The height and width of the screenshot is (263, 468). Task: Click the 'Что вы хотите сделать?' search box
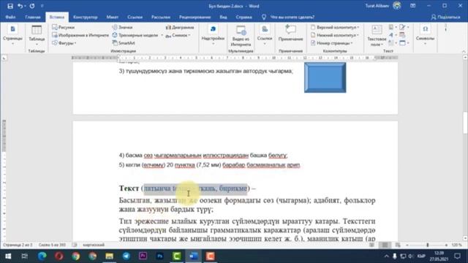292,18
